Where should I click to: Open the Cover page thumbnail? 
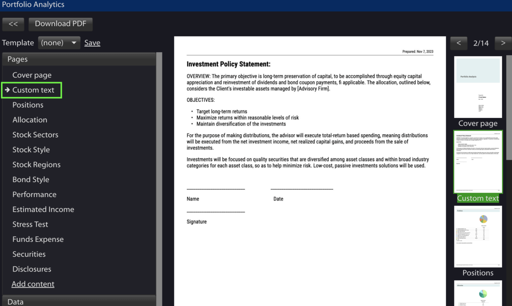(x=478, y=87)
